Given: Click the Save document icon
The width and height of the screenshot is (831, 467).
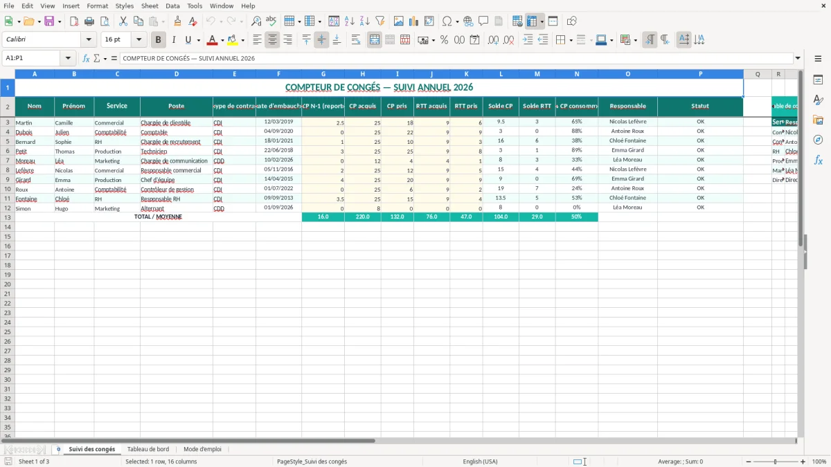Looking at the screenshot, I should [49, 21].
